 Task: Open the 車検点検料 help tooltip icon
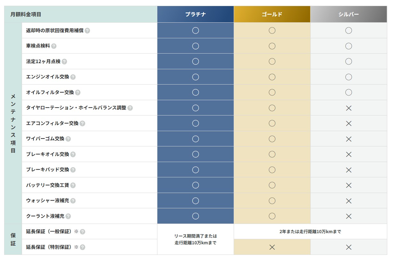click(x=54, y=46)
